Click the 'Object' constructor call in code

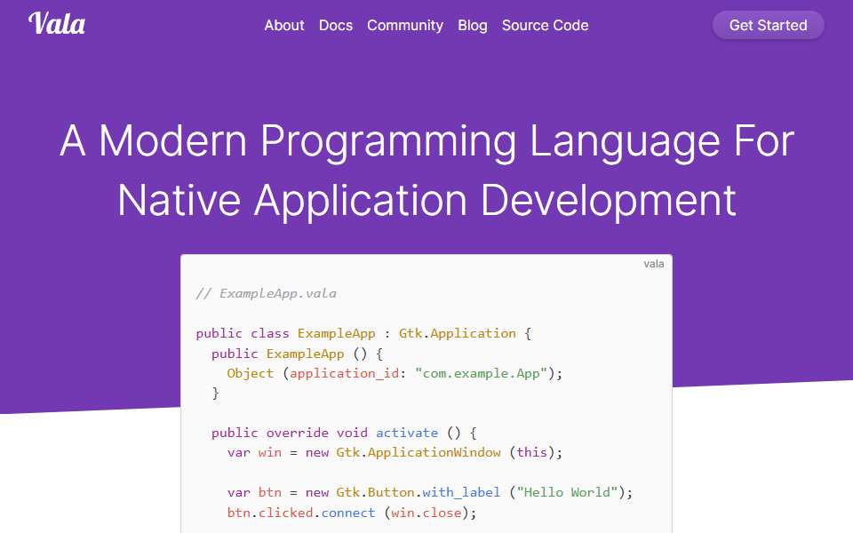(x=251, y=374)
